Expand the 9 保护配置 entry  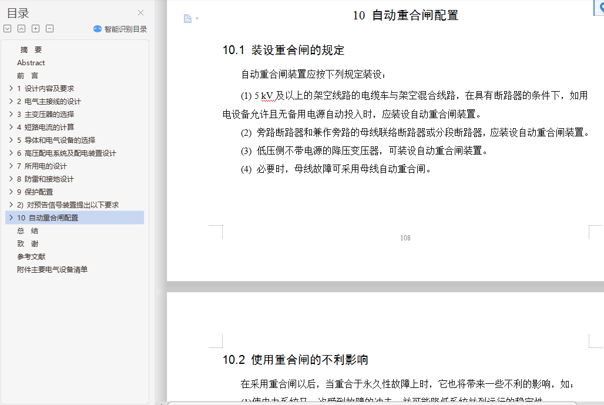pos(11,192)
